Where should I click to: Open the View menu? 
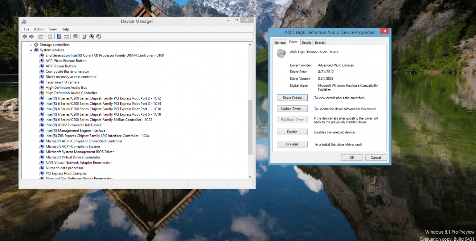[x=53, y=29]
